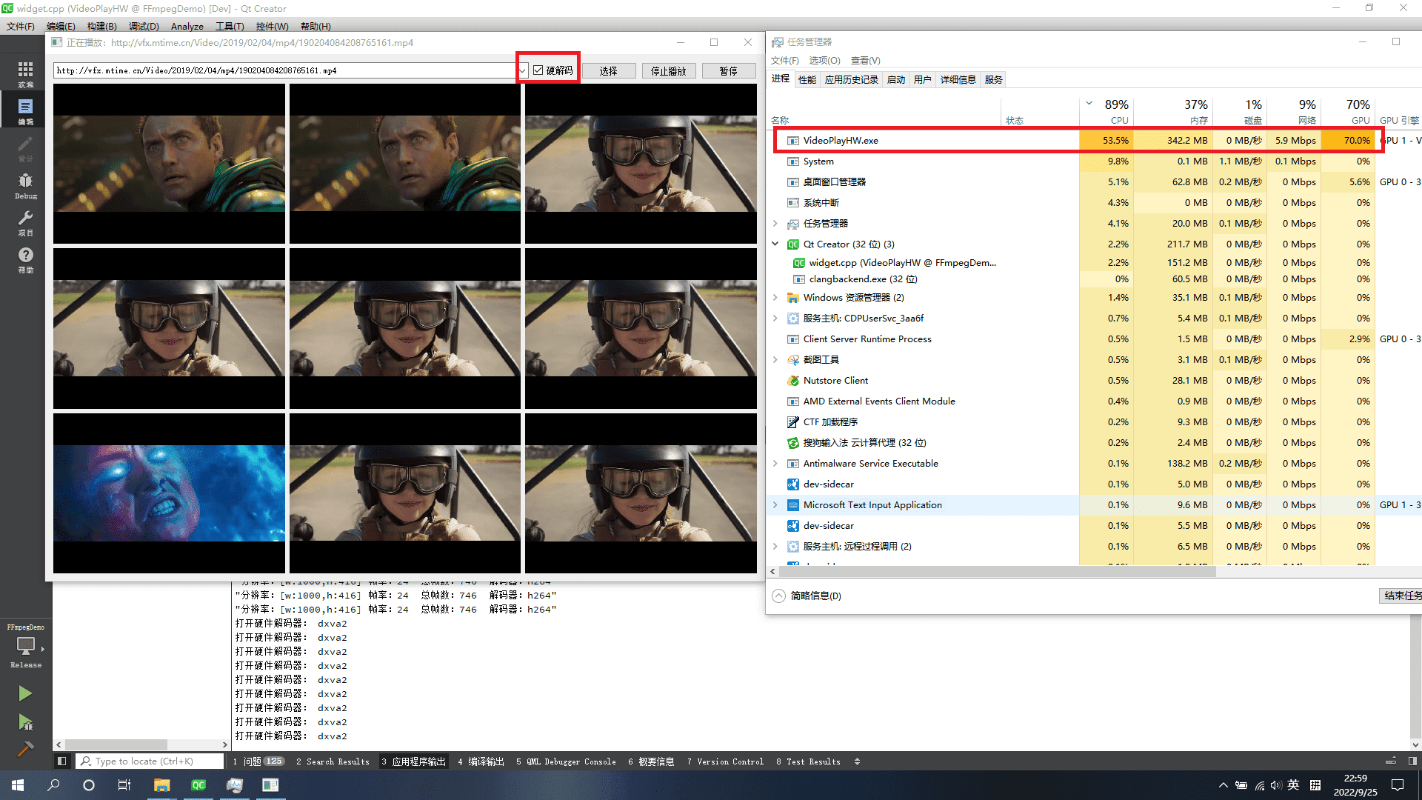Open 选项(O) menu in Task Manager
Viewport: 1422px width, 800px height.
pos(824,61)
